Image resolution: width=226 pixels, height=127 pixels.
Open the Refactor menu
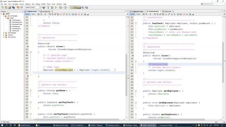pyautogui.click(x=28, y=4)
